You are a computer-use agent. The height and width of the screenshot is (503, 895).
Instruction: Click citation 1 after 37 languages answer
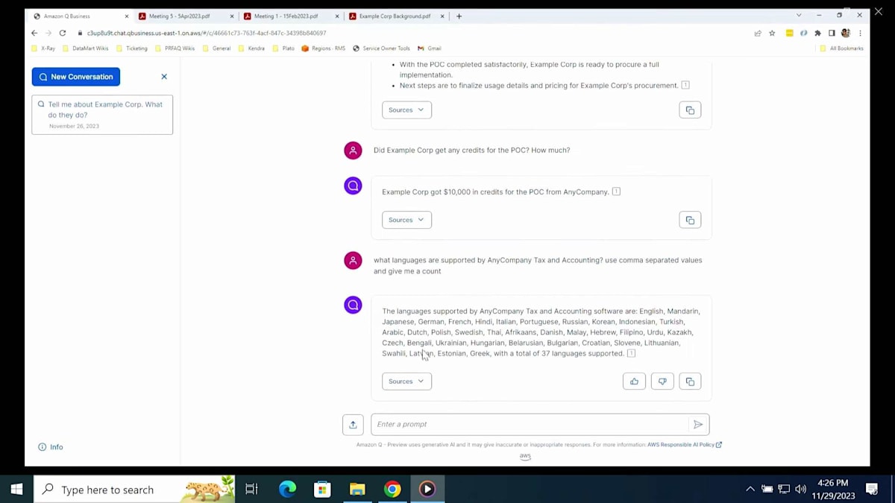631,353
